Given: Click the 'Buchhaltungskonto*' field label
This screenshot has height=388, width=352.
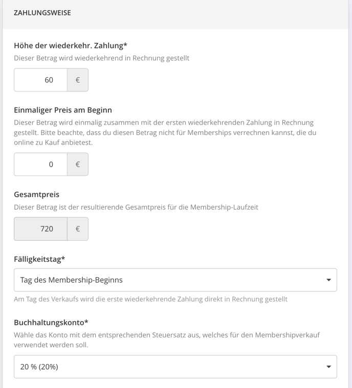Looking at the screenshot, I should pos(51,323).
